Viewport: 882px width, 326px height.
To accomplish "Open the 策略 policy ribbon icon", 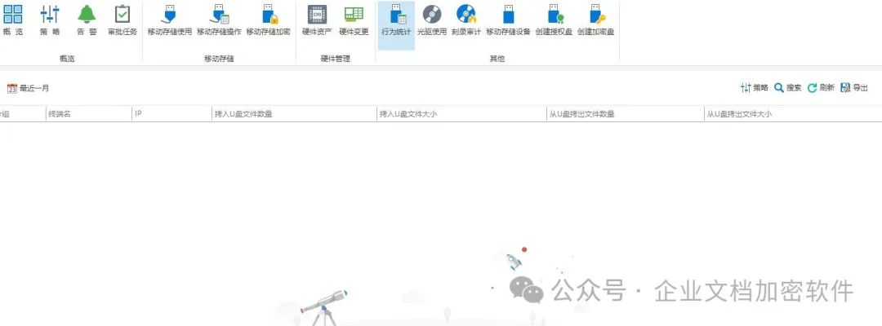I will (50, 20).
